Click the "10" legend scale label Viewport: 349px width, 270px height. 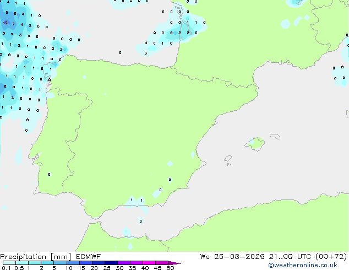click(69, 268)
